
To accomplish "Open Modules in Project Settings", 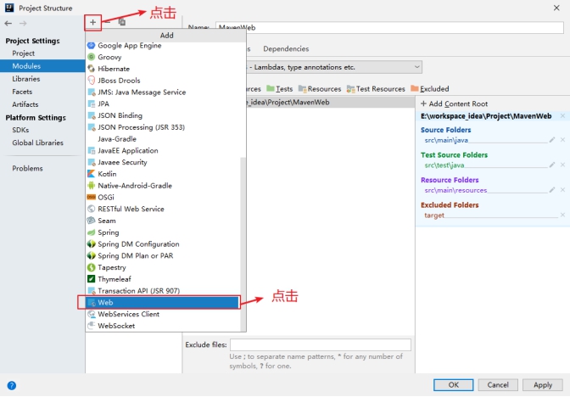I will pyautogui.click(x=25, y=65).
